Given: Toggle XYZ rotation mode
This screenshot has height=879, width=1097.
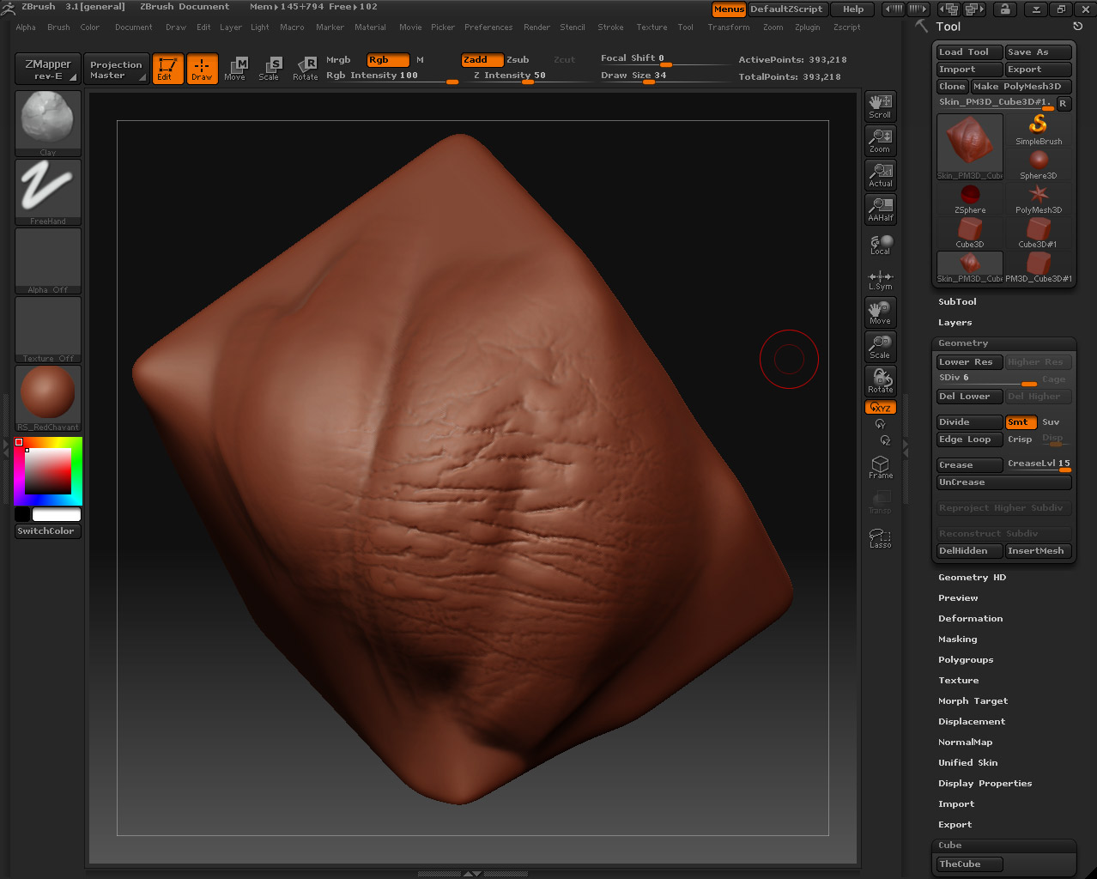Looking at the screenshot, I should pyautogui.click(x=880, y=408).
